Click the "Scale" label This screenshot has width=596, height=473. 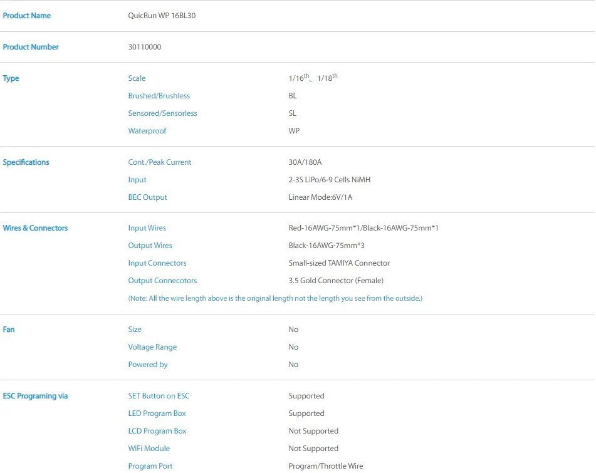[137, 78]
